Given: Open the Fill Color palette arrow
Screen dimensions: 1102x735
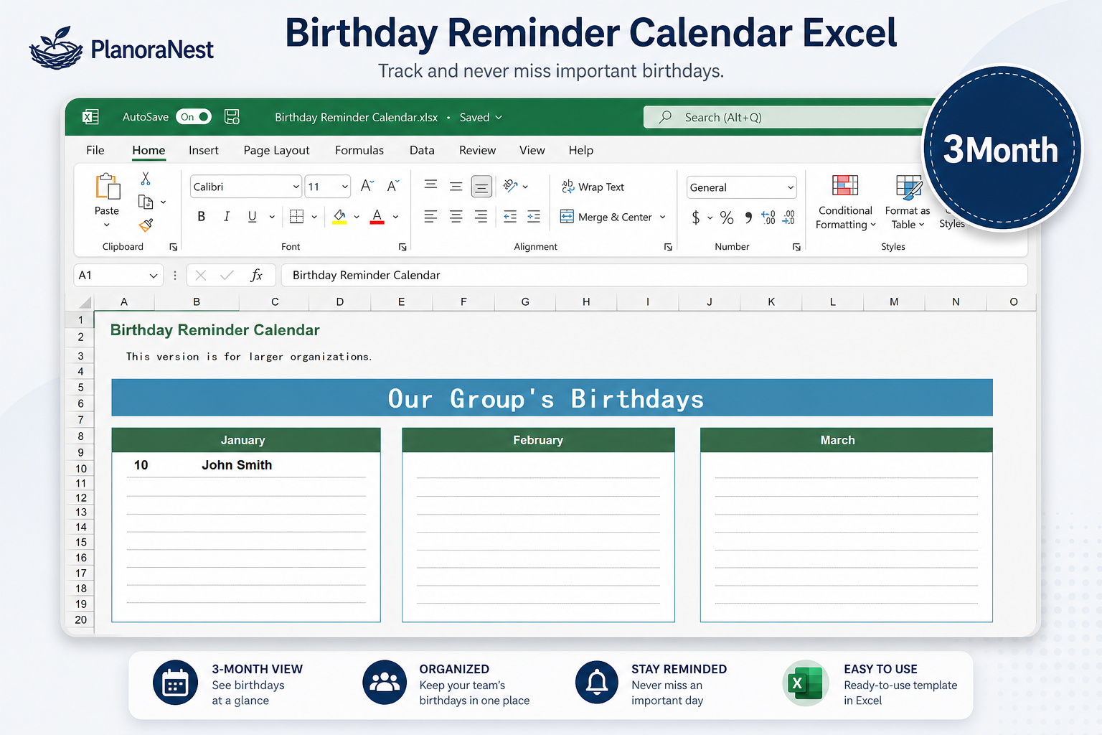Looking at the screenshot, I should (357, 217).
